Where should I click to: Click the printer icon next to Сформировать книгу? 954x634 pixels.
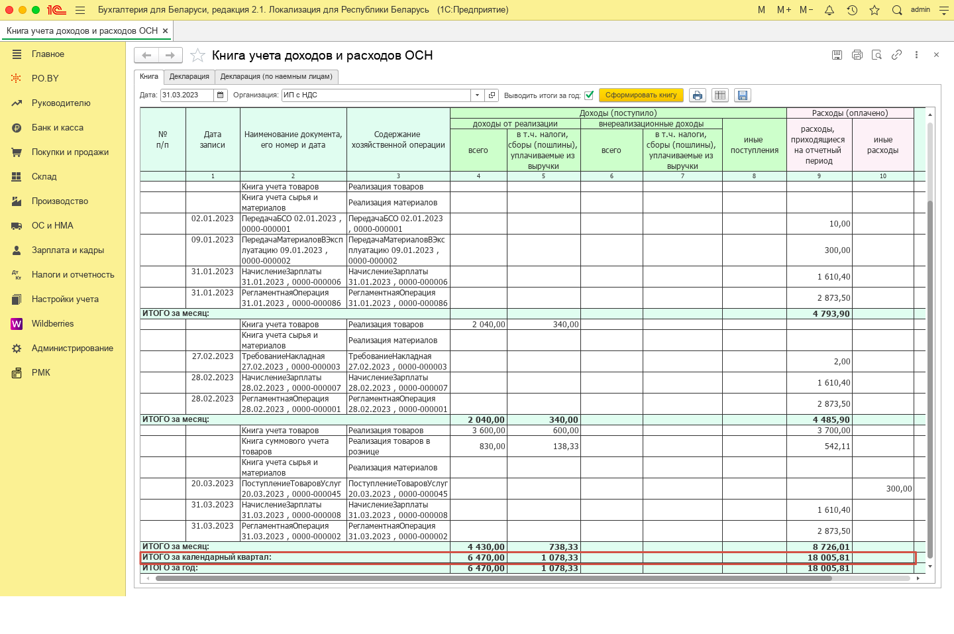[x=697, y=95]
